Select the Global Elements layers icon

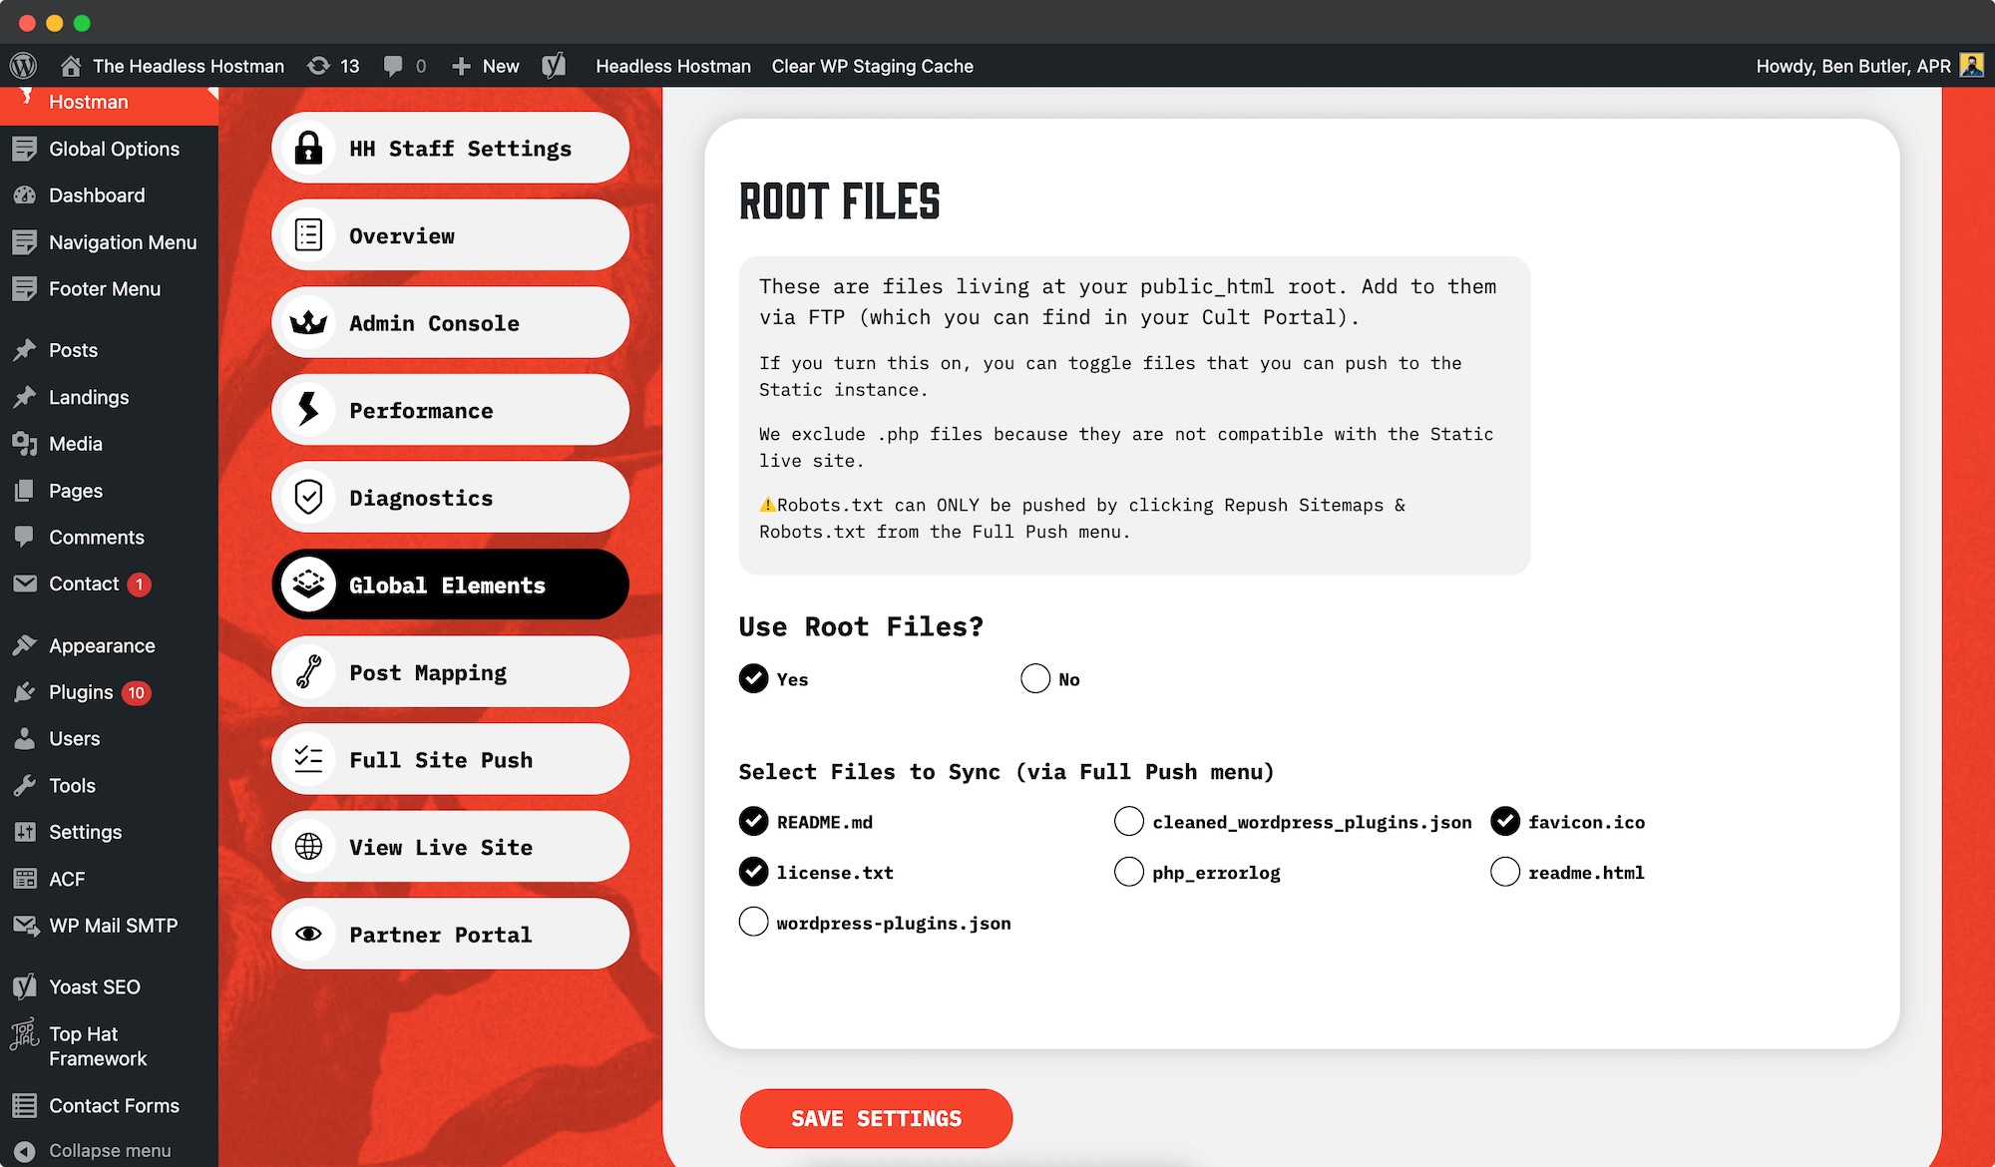point(308,584)
